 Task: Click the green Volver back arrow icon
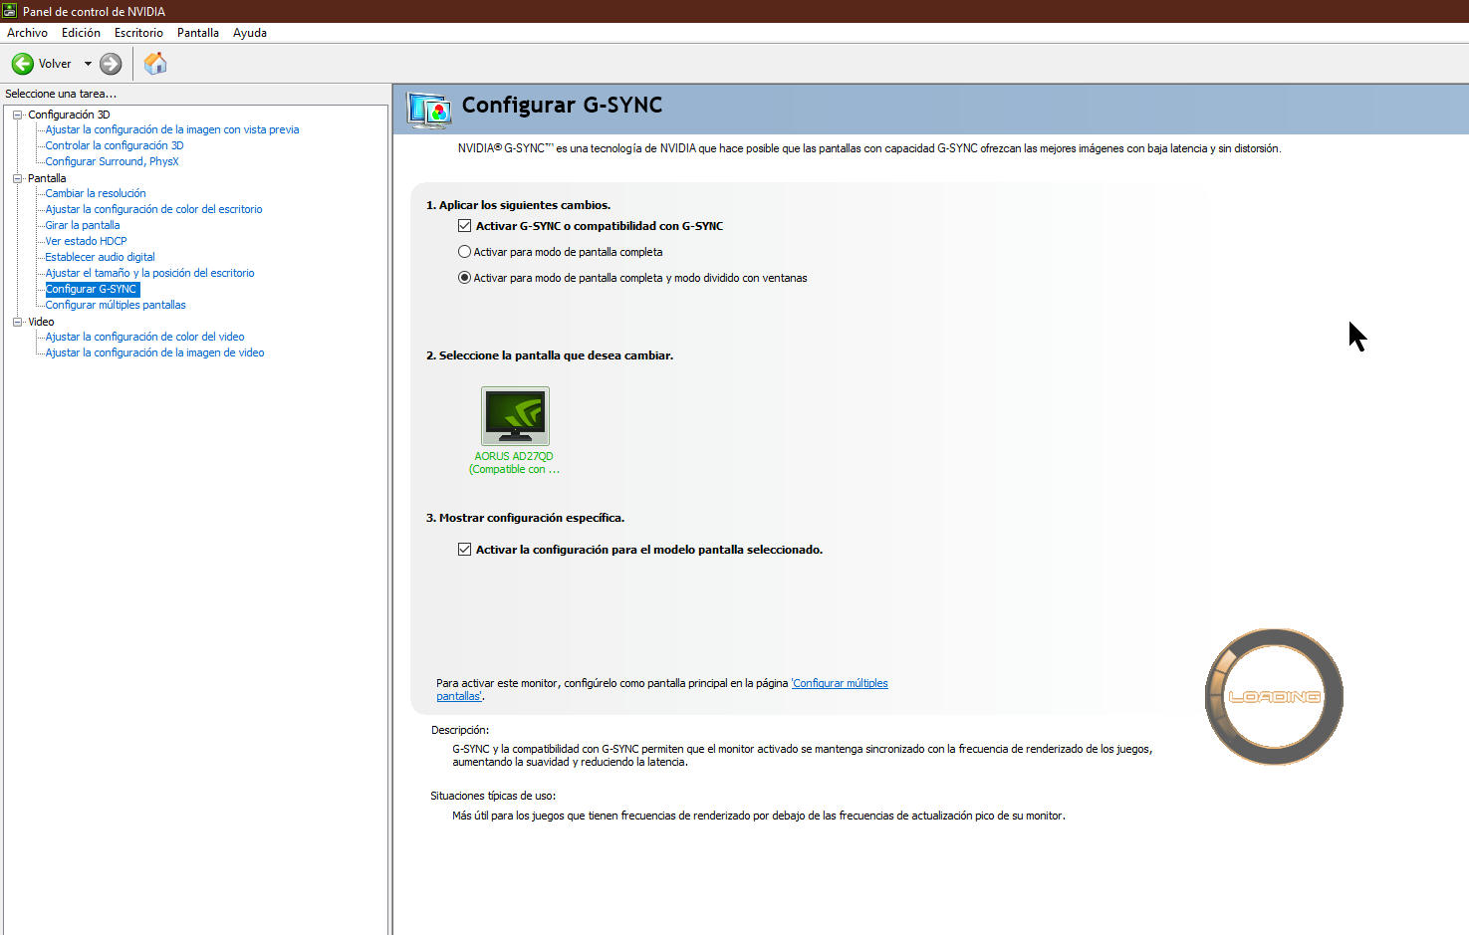[22, 64]
